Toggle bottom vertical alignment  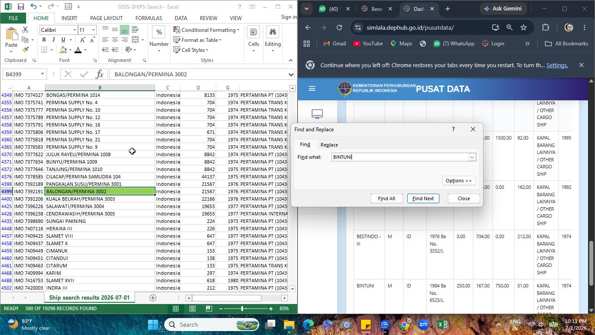click(124, 30)
